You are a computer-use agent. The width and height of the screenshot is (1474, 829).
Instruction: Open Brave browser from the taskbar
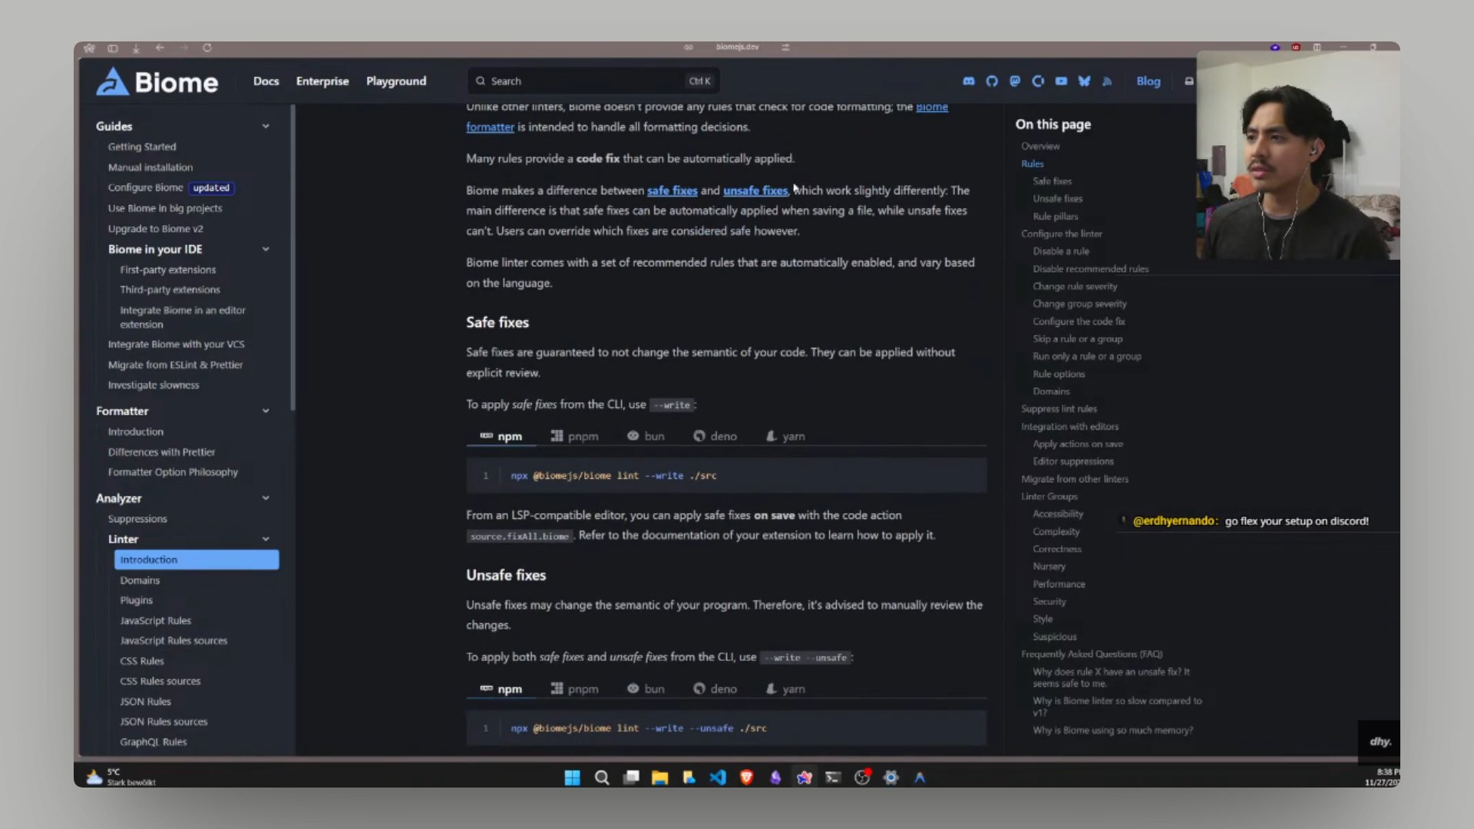tap(746, 778)
